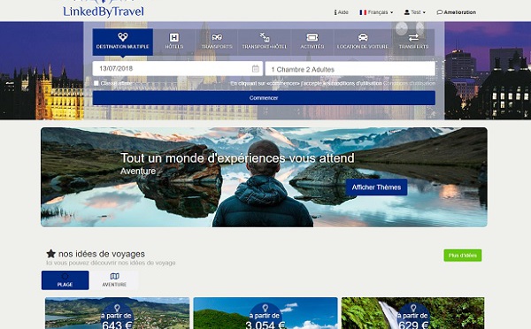Open the travel idea priced 629 €
Screen dimensions: 531x329
[x=412, y=313]
